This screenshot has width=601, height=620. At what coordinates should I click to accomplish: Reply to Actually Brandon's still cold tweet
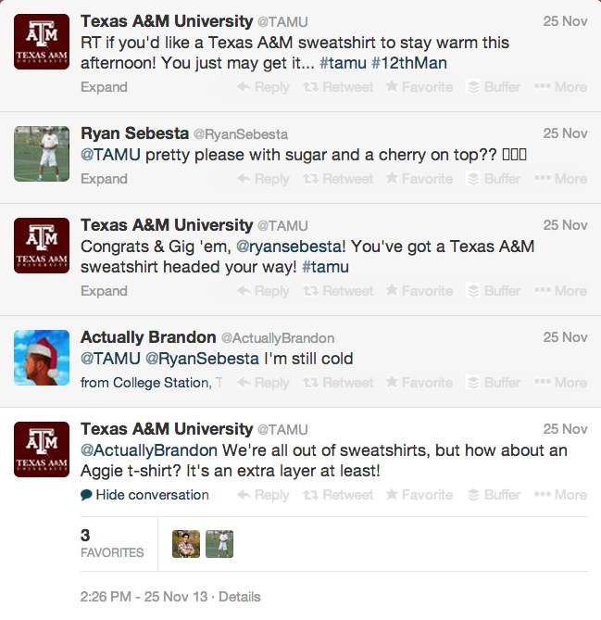(x=263, y=383)
